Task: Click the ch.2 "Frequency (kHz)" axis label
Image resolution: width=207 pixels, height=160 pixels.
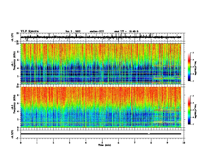Action: (15, 104)
